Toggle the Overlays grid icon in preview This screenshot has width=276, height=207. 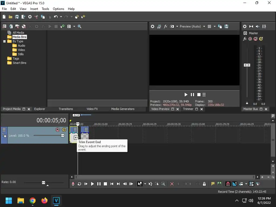tap(209, 26)
